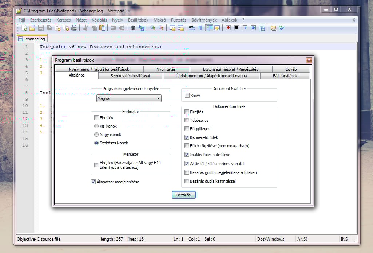Check Fülek rögzítése (nem mozgatható)

[187, 146]
